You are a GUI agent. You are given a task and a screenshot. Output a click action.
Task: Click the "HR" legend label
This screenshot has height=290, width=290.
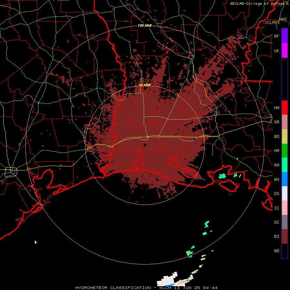click(x=277, y=151)
